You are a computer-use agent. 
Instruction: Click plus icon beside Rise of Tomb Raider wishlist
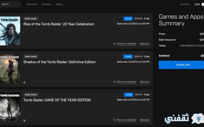[114, 44]
